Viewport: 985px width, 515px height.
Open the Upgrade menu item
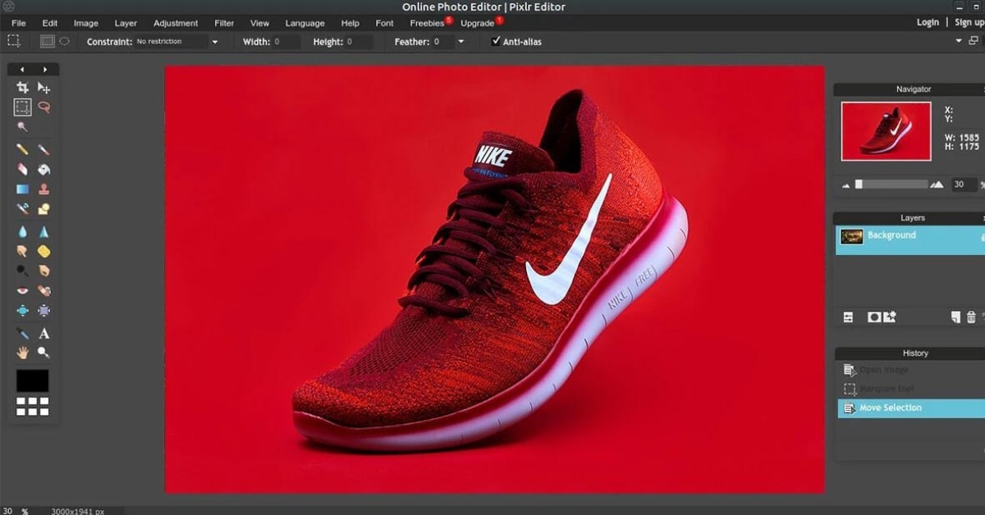pos(477,23)
